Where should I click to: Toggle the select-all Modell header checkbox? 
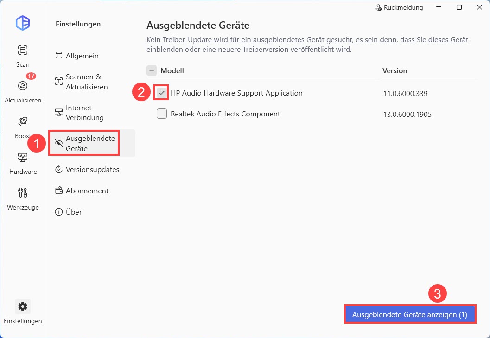[x=152, y=70]
